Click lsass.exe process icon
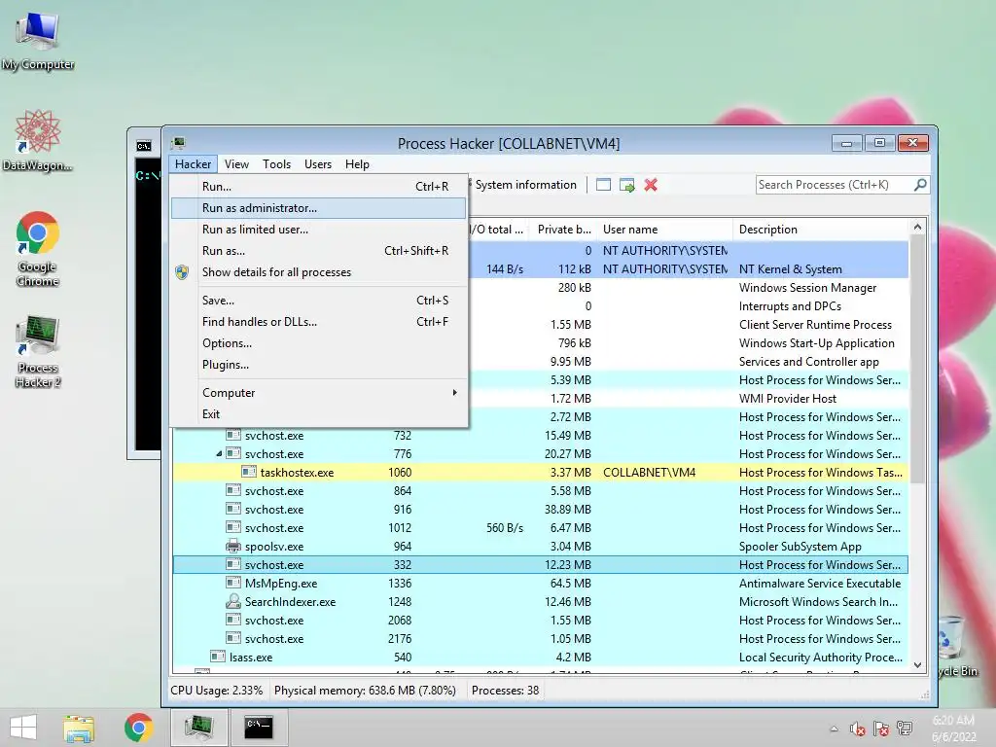 pyautogui.click(x=217, y=657)
